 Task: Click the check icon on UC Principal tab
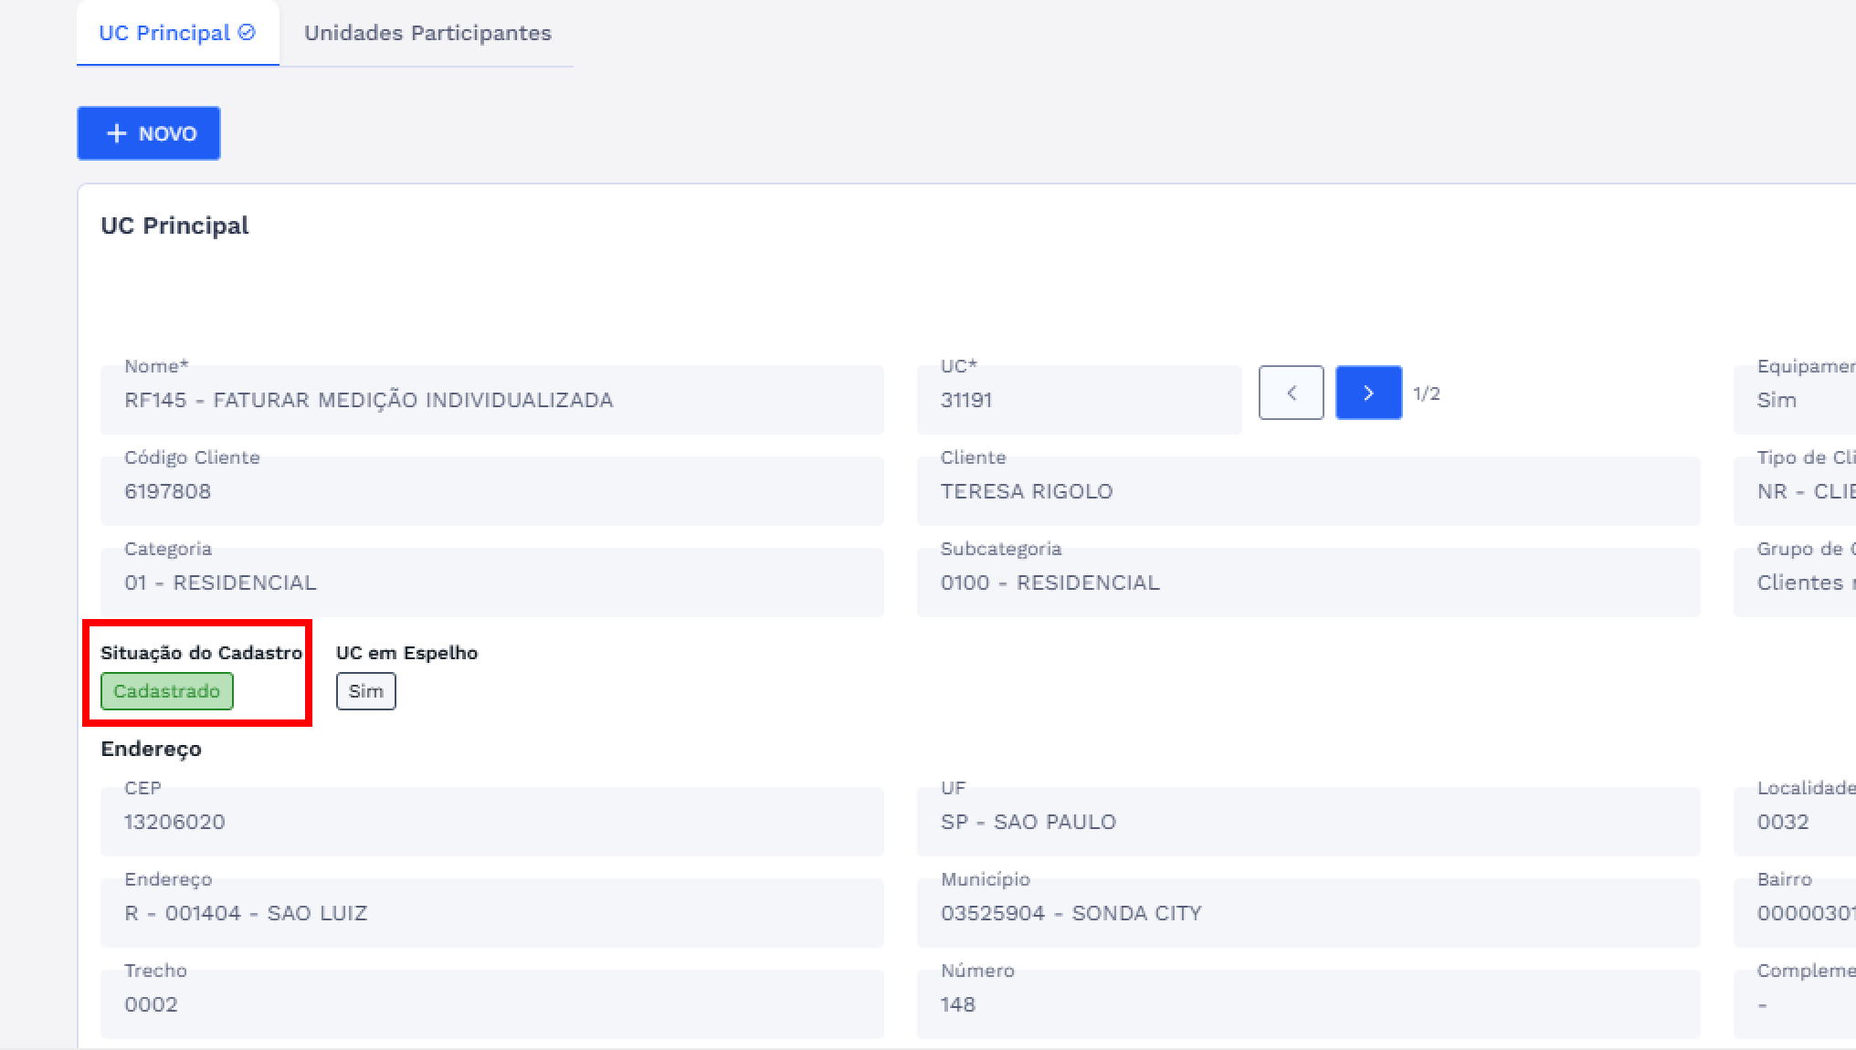click(247, 32)
